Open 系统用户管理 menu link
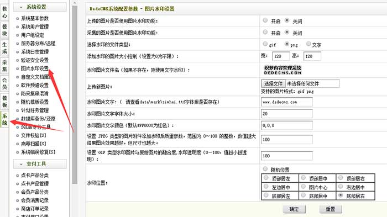This screenshot has width=387, height=217. click(x=34, y=27)
